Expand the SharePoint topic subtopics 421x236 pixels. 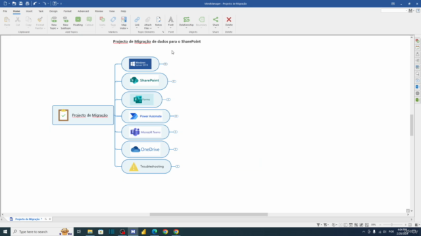pyautogui.click(x=174, y=81)
